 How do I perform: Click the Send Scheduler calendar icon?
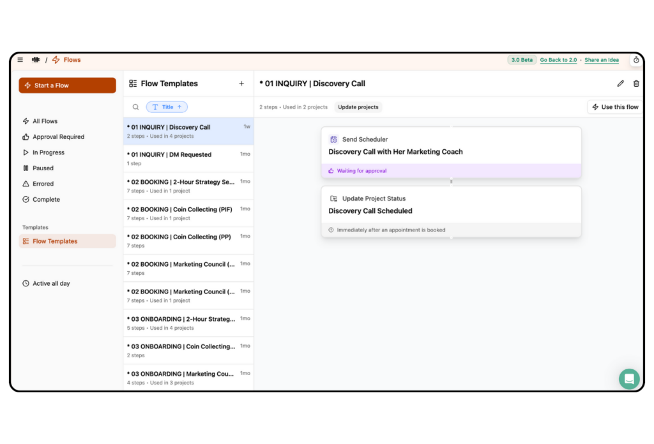tap(333, 139)
